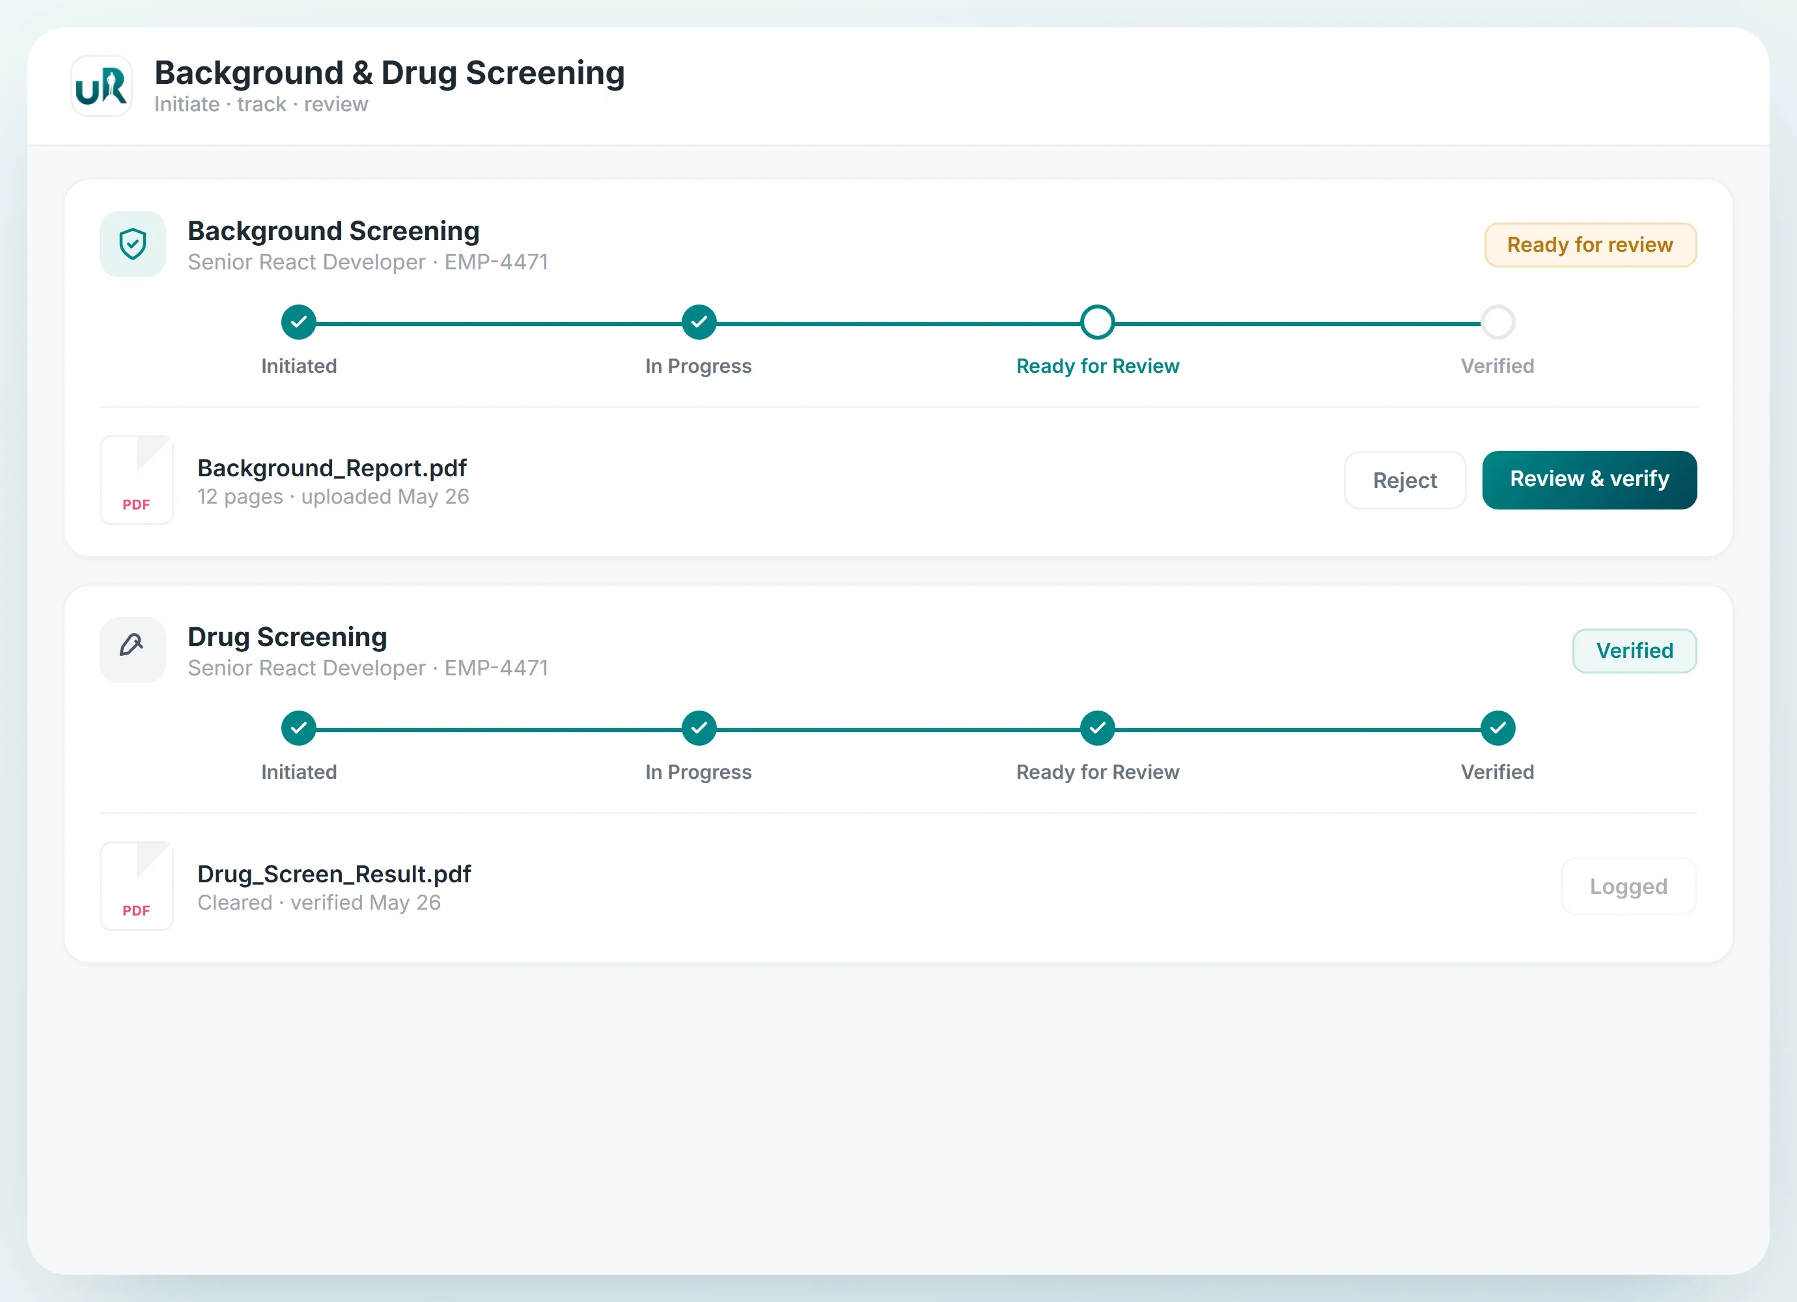This screenshot has width=1797, height=1302.
Task: Select Verified step checkmark in Drug Screening
Action: [1497, 729]
